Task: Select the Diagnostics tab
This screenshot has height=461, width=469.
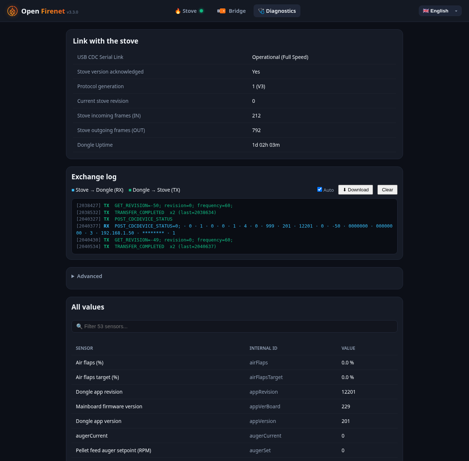Action: (277, 11)
